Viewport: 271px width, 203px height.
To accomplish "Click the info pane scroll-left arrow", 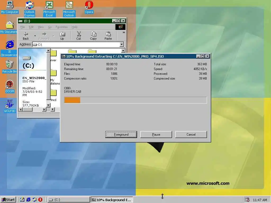I will pos(21,109).
